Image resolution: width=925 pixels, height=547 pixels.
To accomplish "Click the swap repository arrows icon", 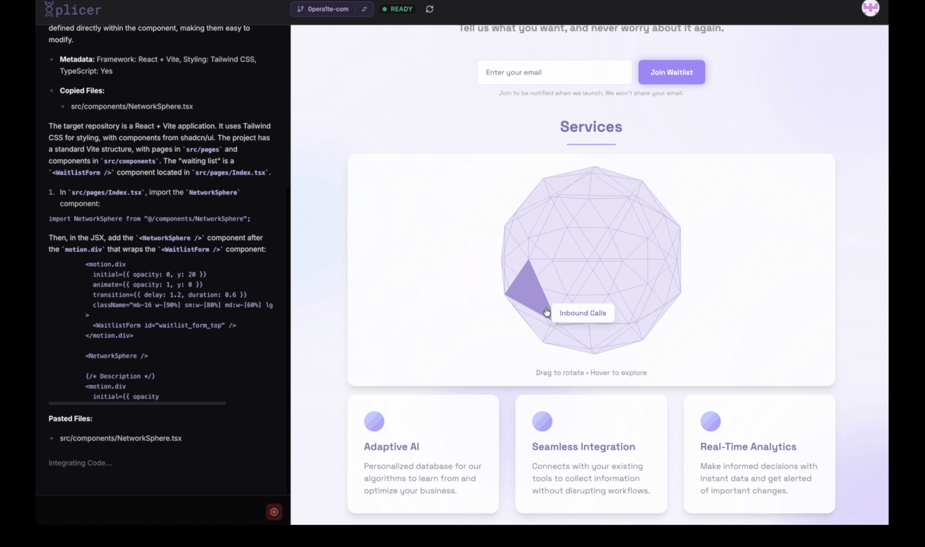I will pyautogui.click(x=364, y=9).
